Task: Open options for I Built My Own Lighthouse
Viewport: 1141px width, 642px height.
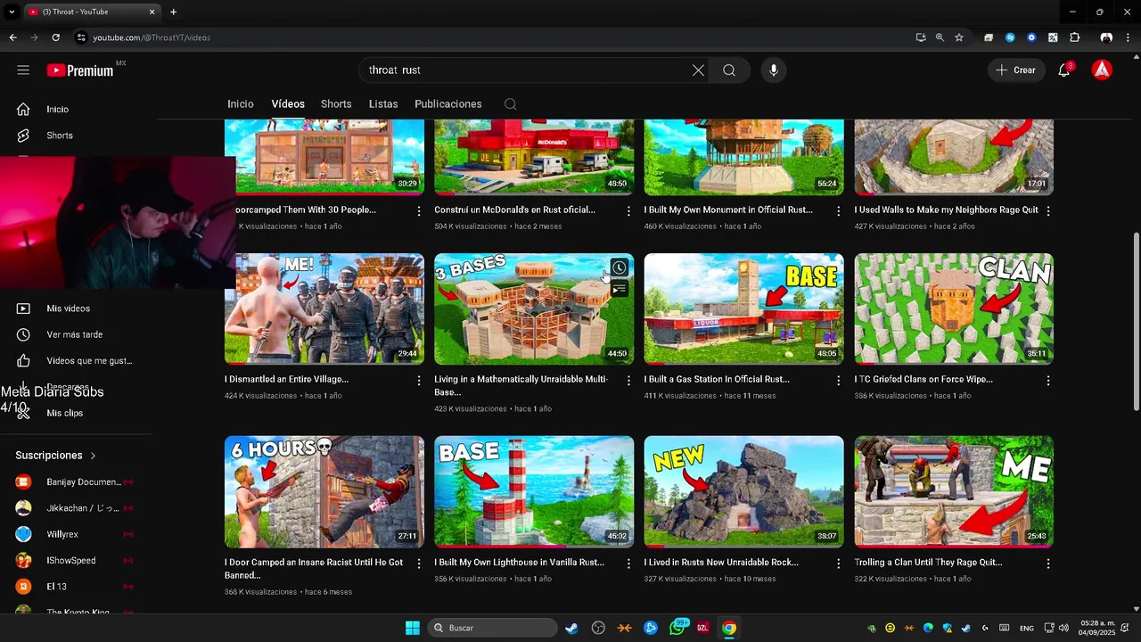Action: tap(628, 564)
